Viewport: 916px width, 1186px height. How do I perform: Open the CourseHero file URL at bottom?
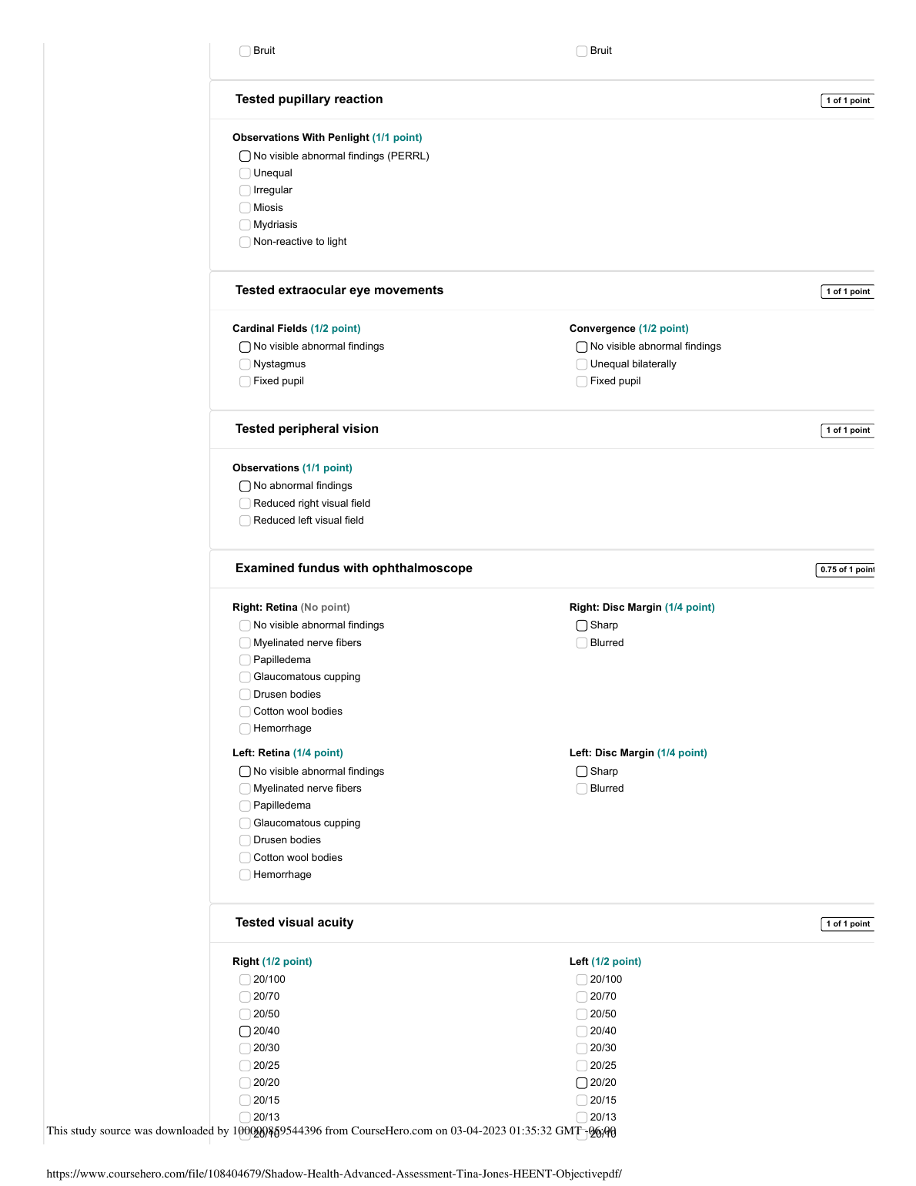pos(334,1174)
